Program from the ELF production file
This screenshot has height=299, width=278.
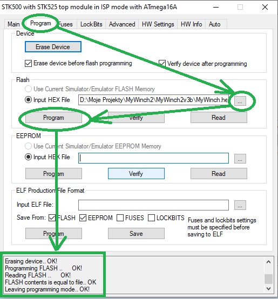(53, 233)
